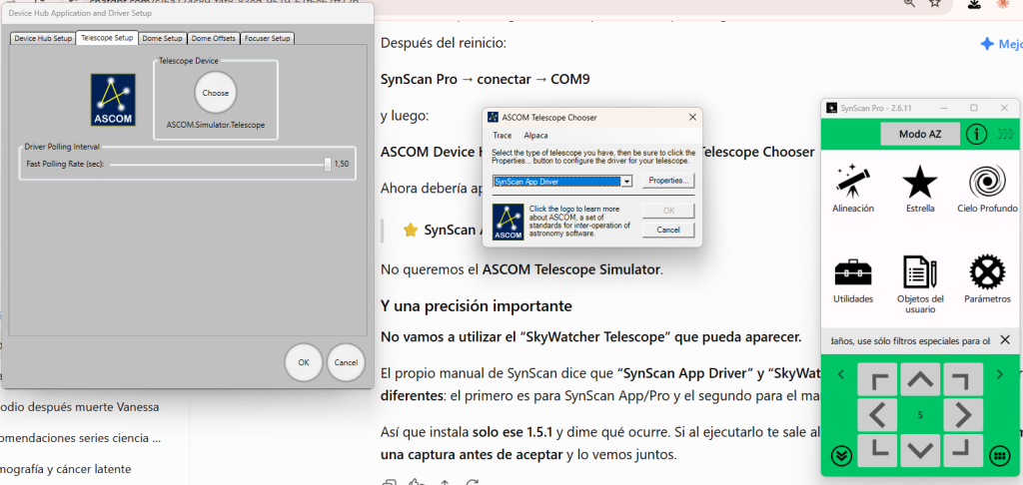The image size is (1023, 485).
Task: Slew the mount up with the up arrow
Action: (920, 379)
